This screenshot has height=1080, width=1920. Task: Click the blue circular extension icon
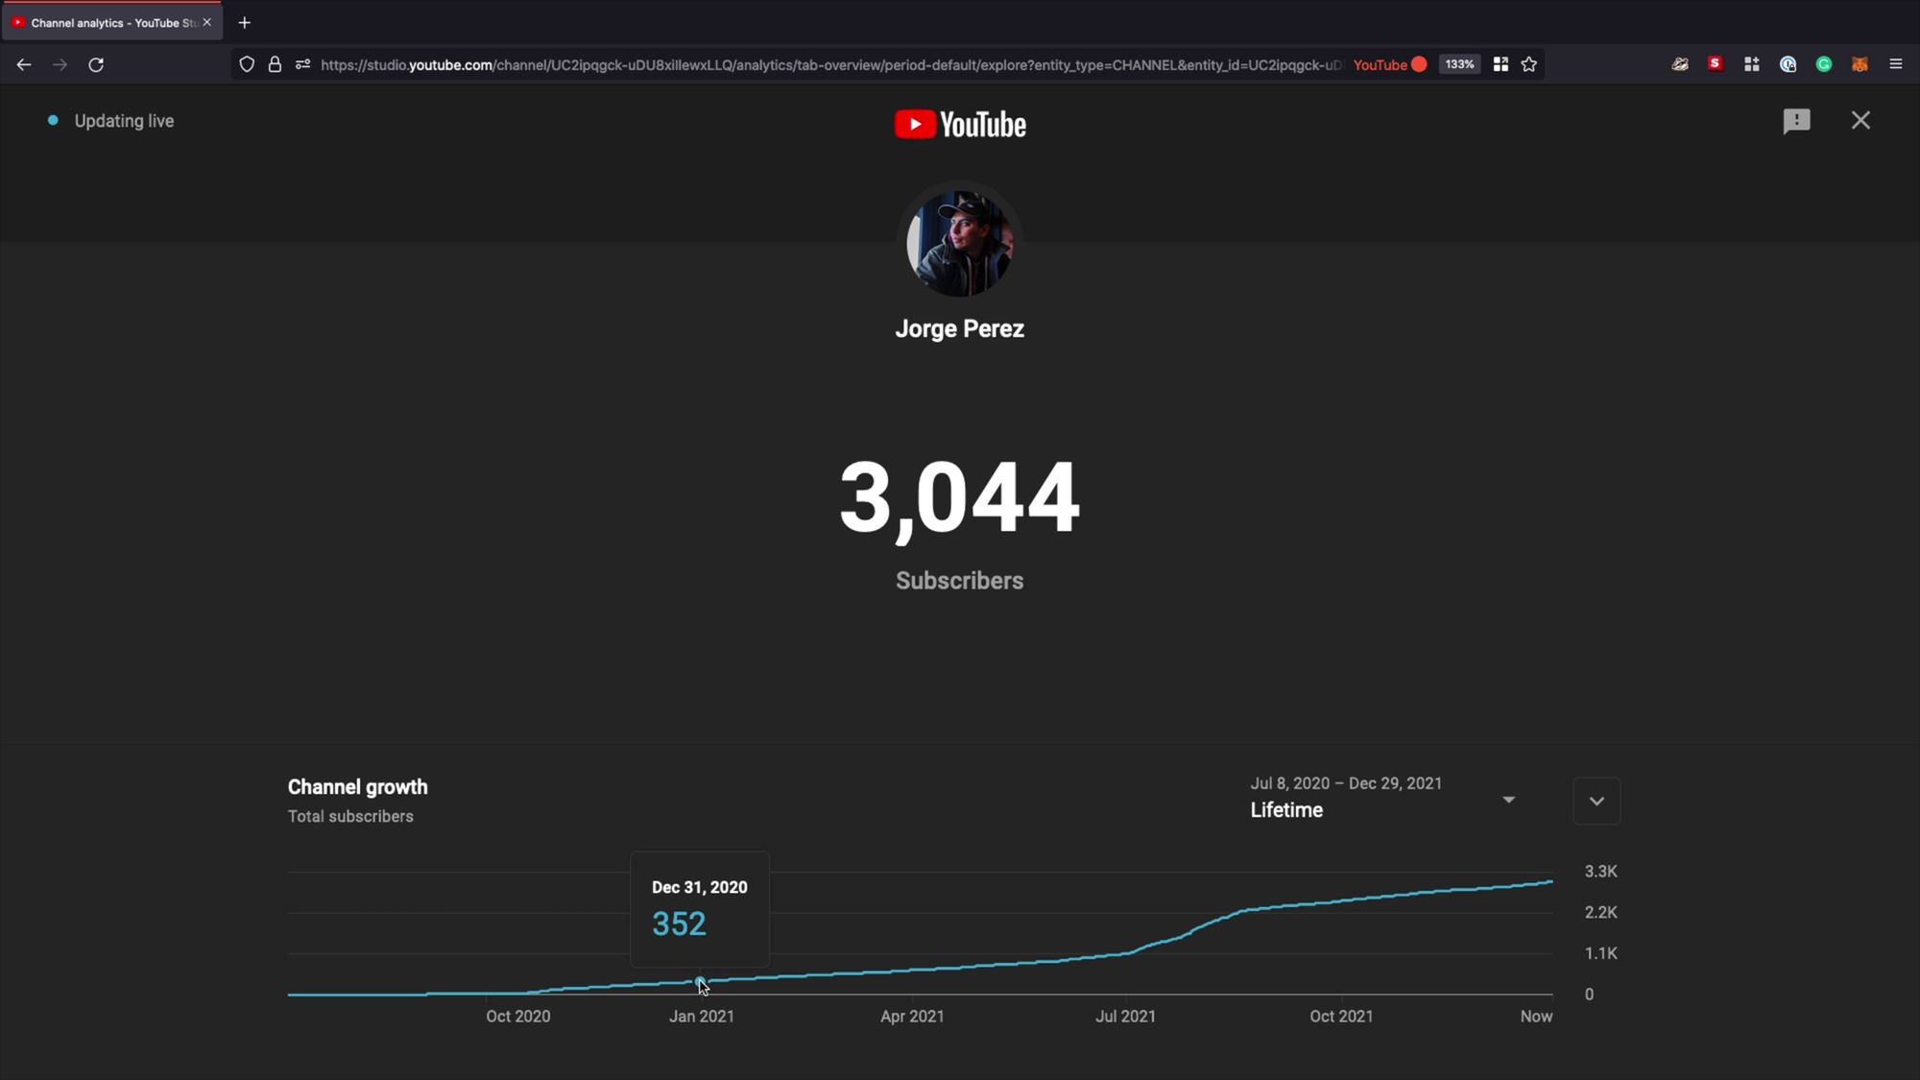click(x=1788, y=64)
